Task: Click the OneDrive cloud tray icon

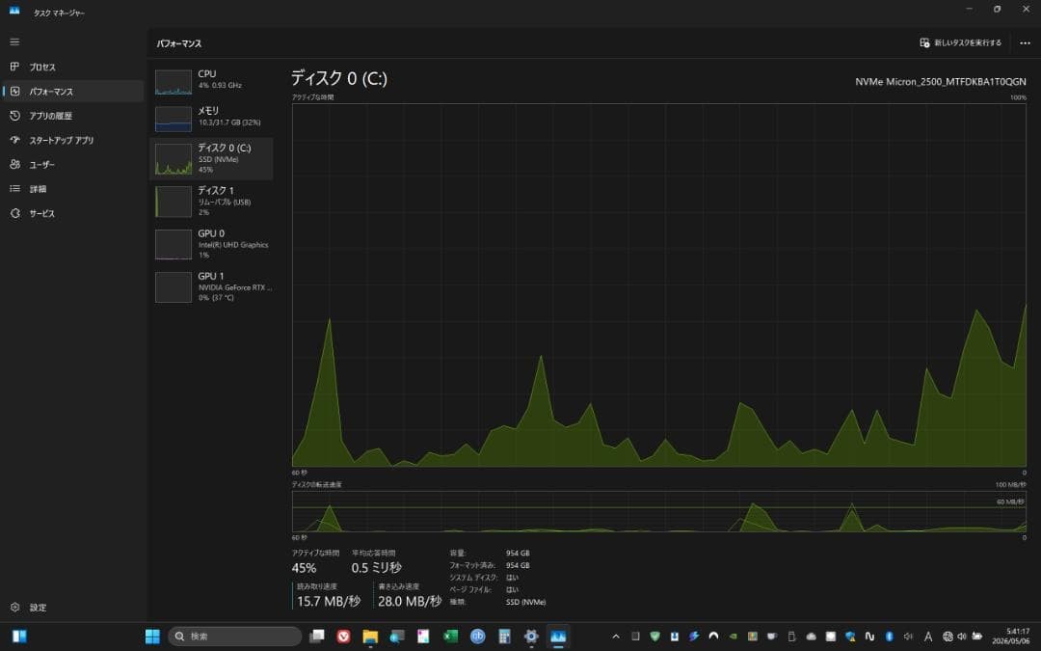Action: [812, 637]
